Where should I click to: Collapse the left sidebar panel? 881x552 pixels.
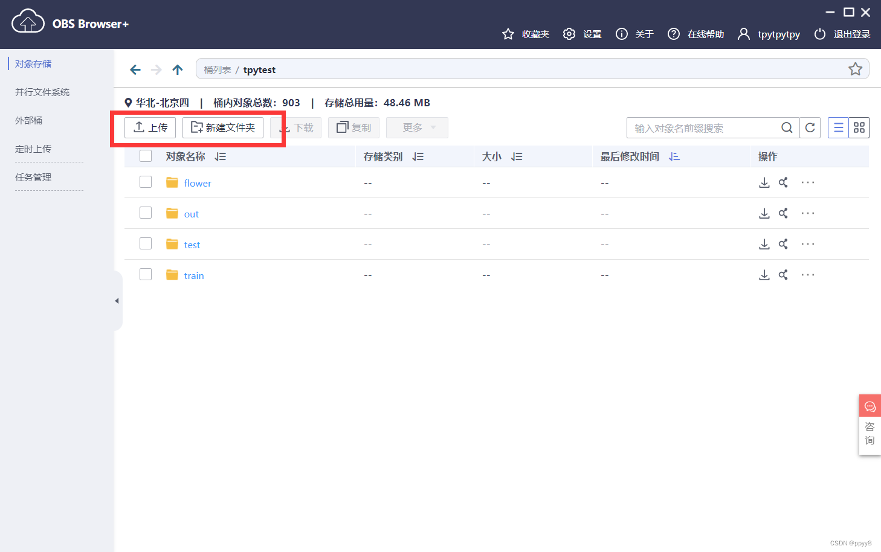(117, 301)
